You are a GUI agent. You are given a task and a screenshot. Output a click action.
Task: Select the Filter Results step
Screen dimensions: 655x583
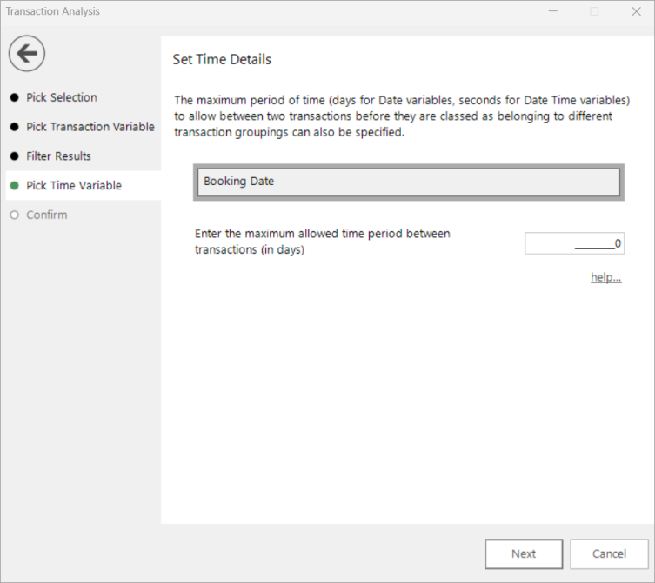click(x=58, y=156)
